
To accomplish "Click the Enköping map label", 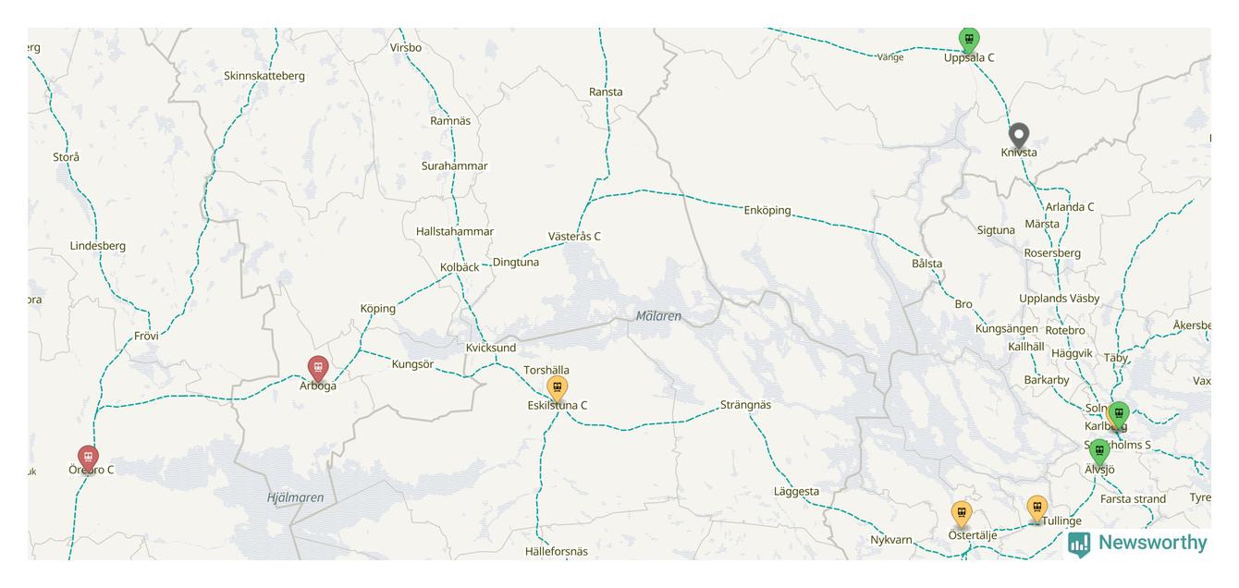I will pyautogui.click(x=767, y=211).
